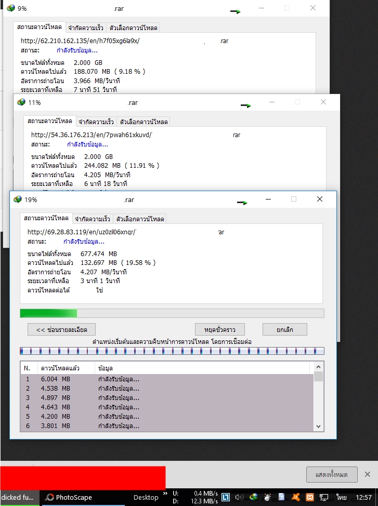Select connection row 4 with 4.643 MB

(x=167, y=407)
